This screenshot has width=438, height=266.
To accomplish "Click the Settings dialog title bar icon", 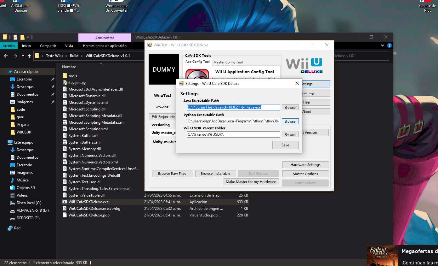I will 181,84.
